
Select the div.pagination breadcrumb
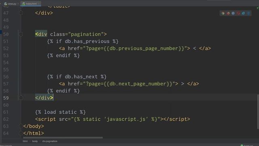(50, 141)
